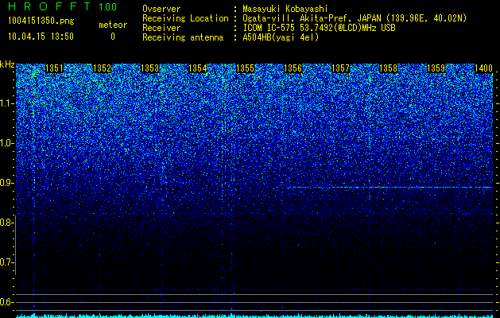The width and height of the screenshot is (500, 318).
Task: Click the 1356 time marker
Action: (293, 68)
